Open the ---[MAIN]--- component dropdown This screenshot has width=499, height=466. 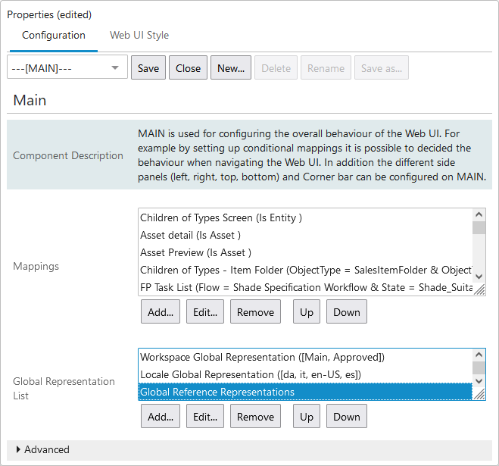point(67,68)
